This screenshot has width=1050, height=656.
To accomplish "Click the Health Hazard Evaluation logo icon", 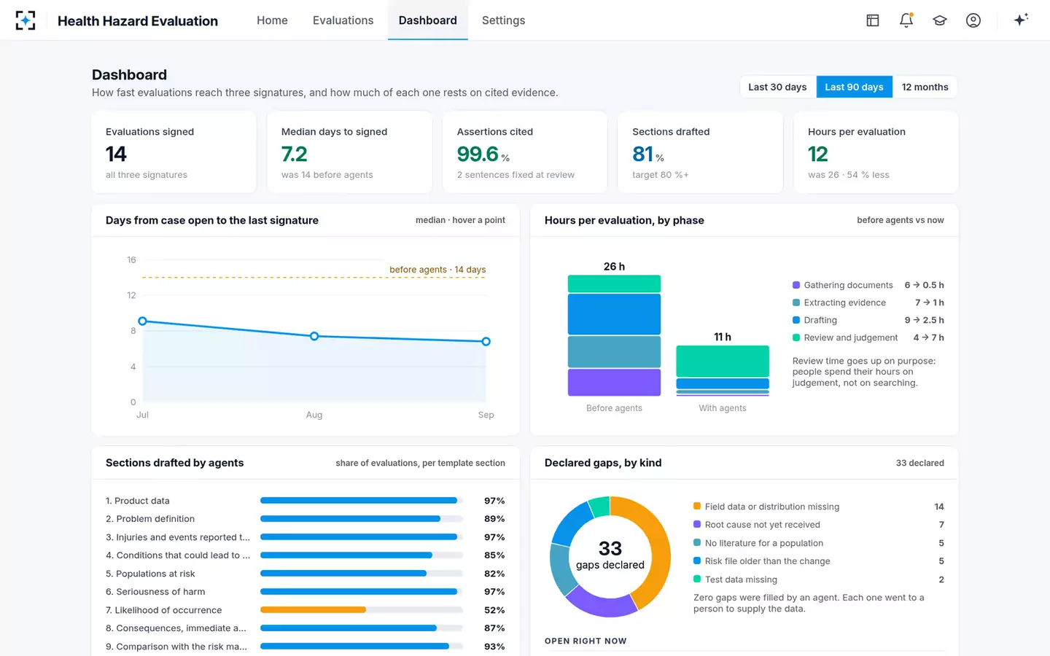I will (x=26, y=20).
